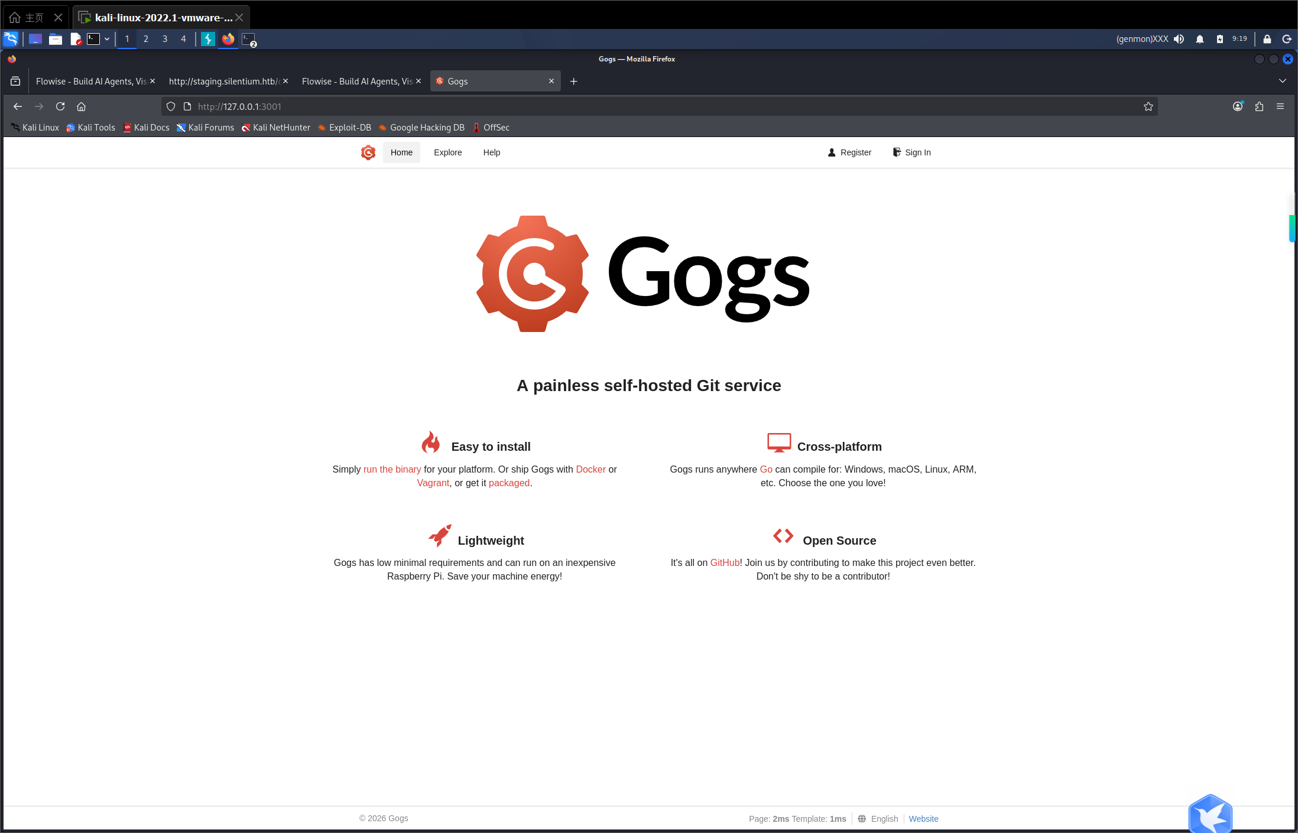Click the volume speaker icon
This screenshot has height=833, width=1298.
1179,39
